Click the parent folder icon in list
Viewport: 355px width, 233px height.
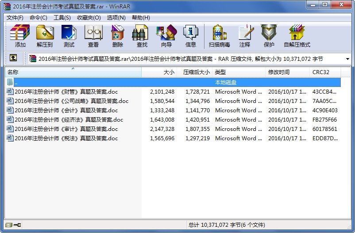(x=10, y=82)
